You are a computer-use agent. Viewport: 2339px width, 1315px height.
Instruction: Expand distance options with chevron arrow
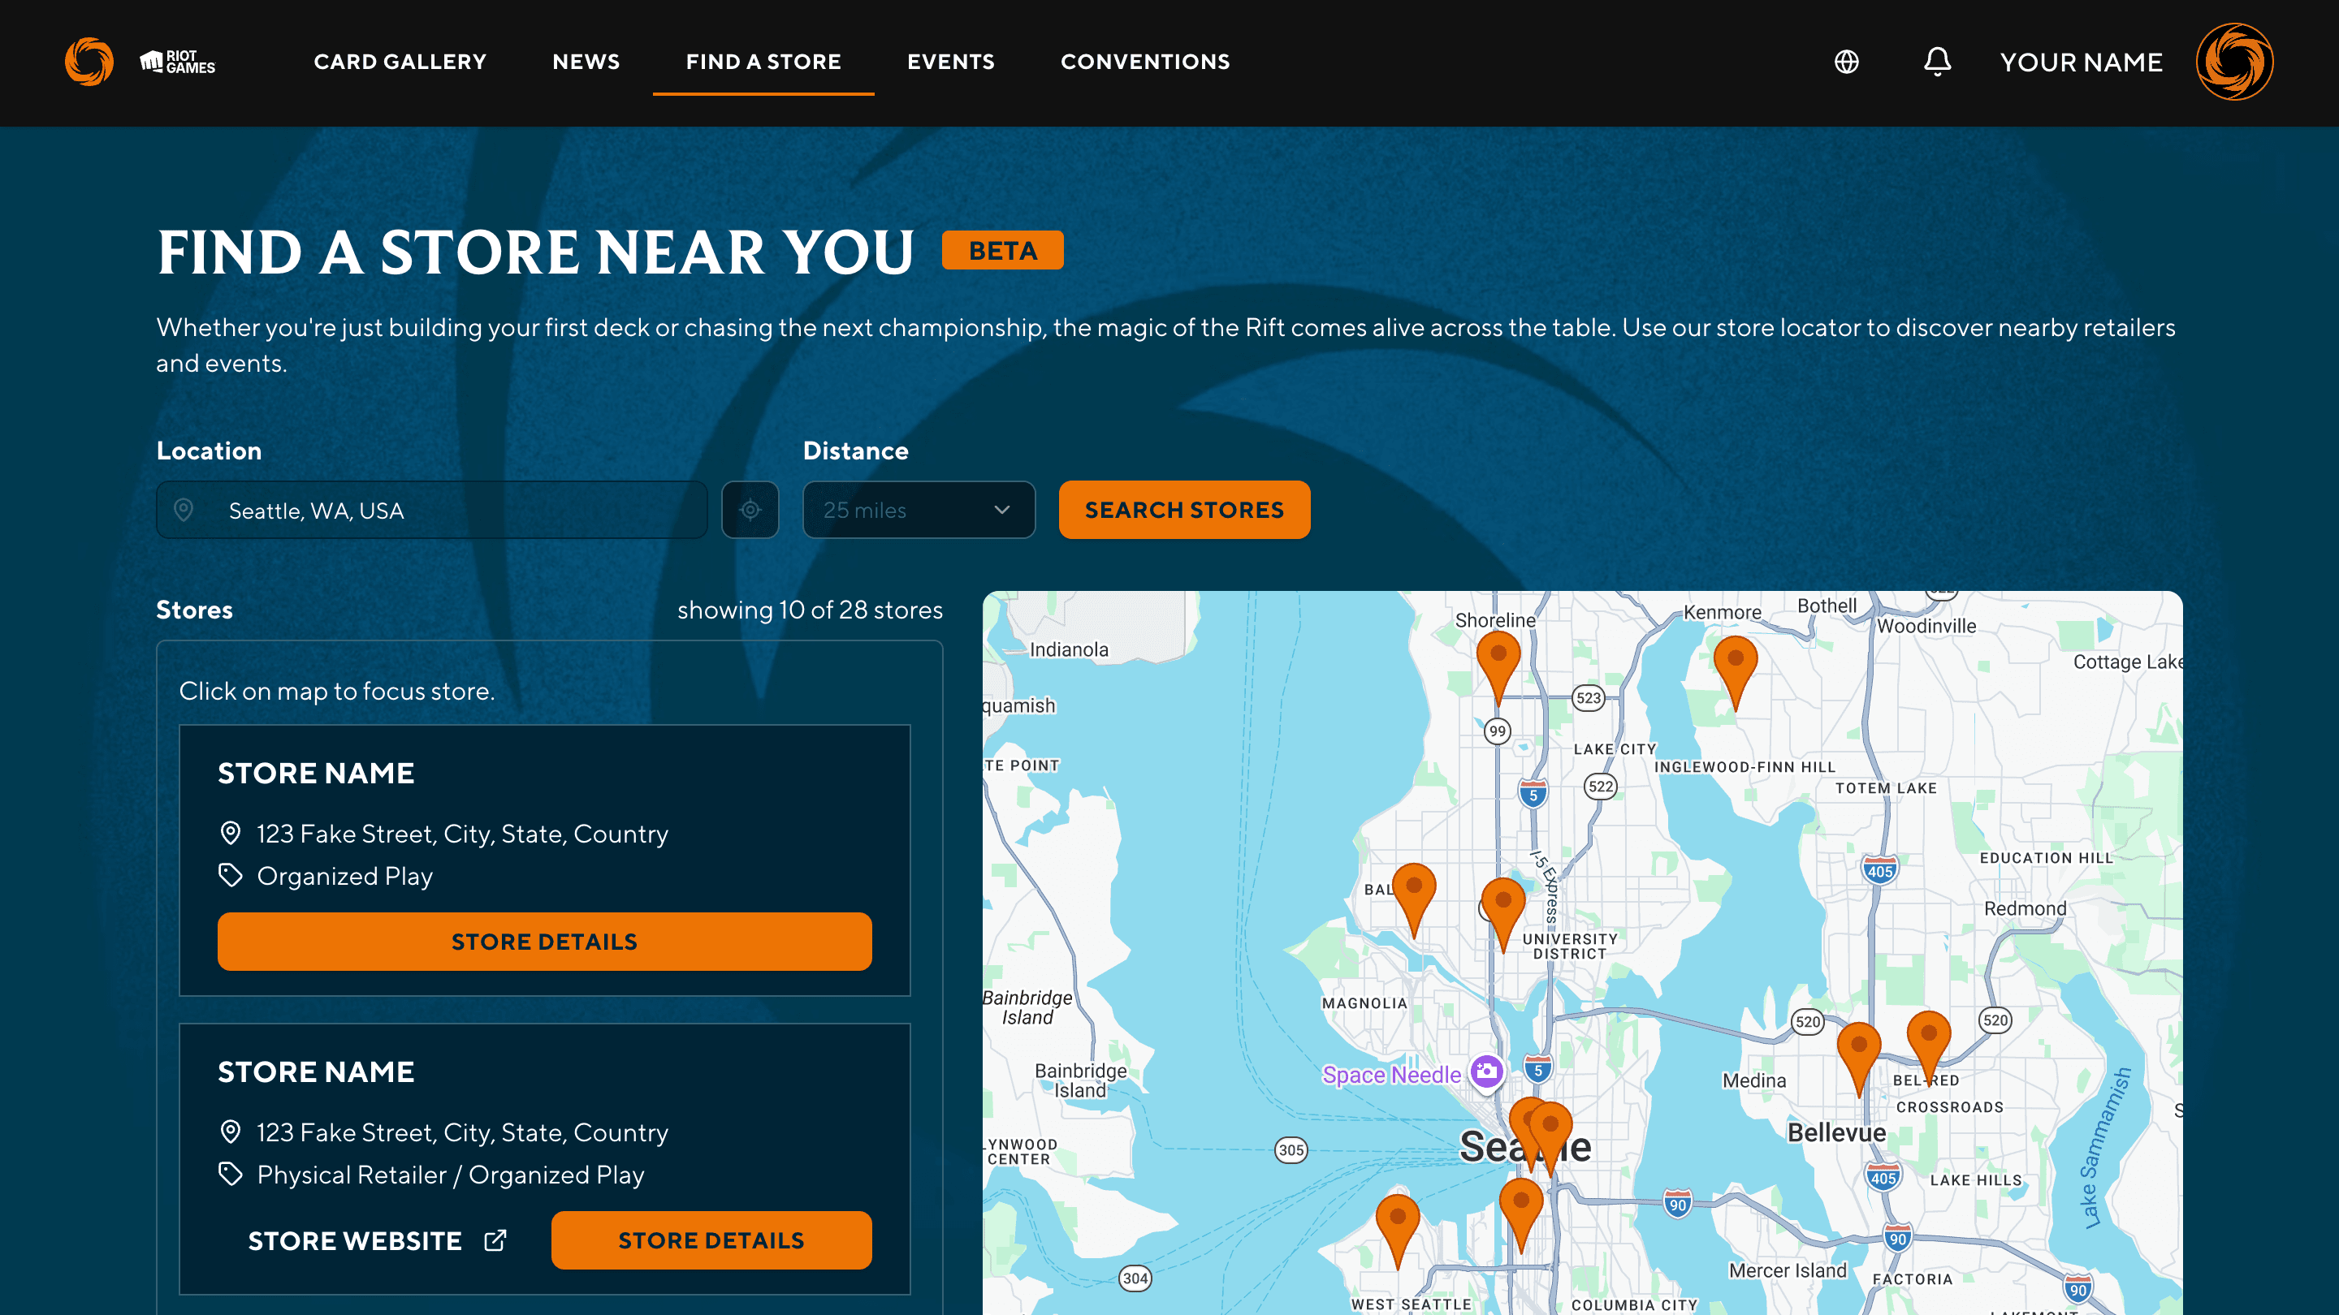click(1001, 510)
